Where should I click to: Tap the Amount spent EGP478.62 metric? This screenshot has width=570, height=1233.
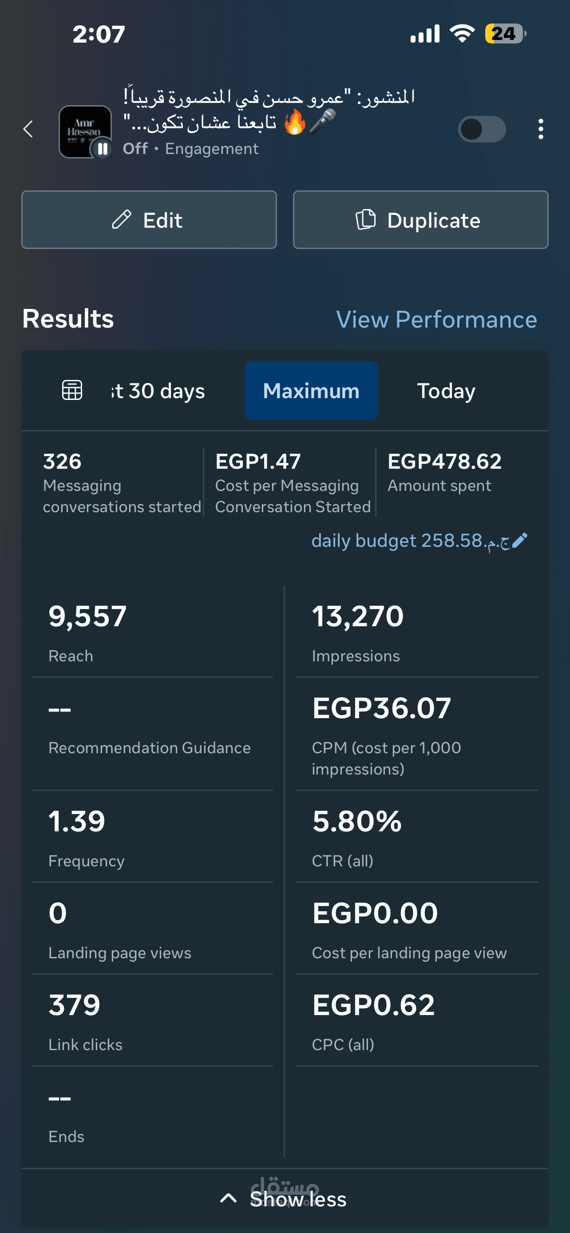pos(444,472)
